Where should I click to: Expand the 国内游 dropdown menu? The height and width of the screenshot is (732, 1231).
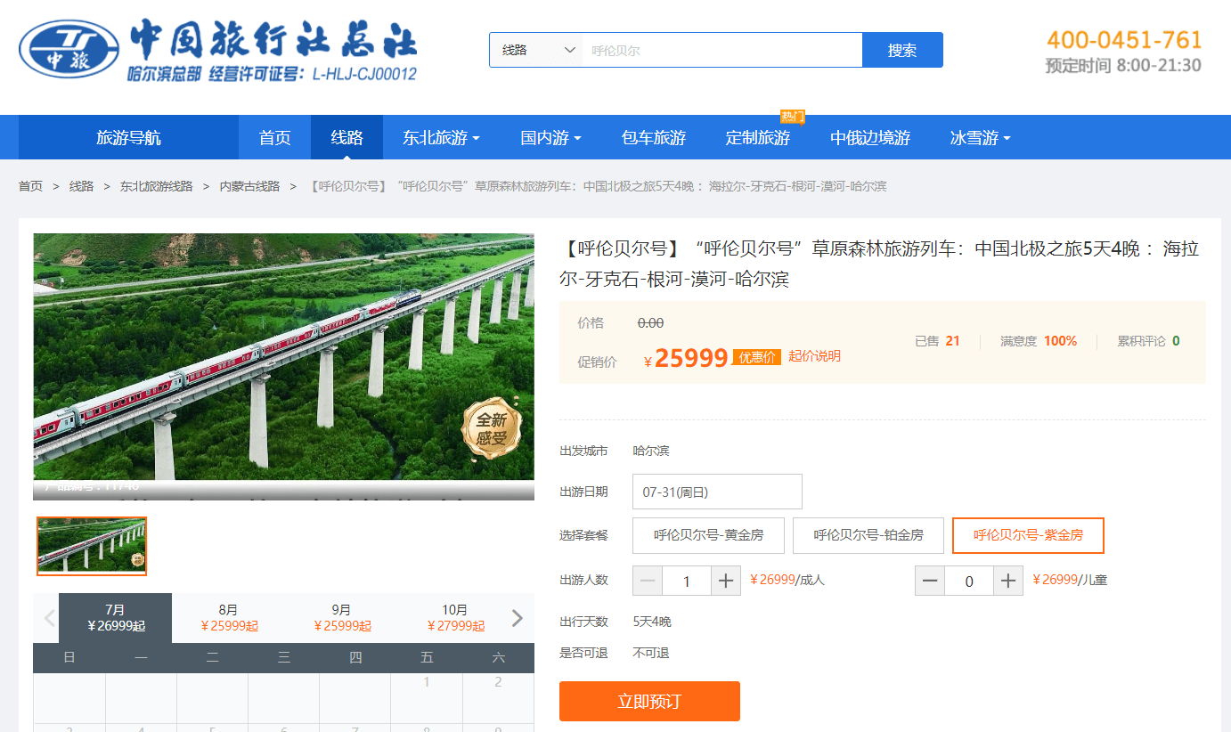pos(550,138)
